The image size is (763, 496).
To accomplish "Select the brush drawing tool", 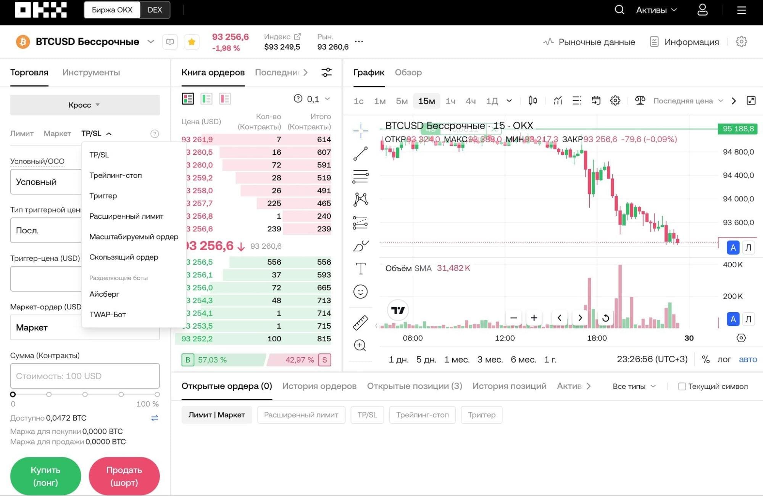I will tap(360, 246).
